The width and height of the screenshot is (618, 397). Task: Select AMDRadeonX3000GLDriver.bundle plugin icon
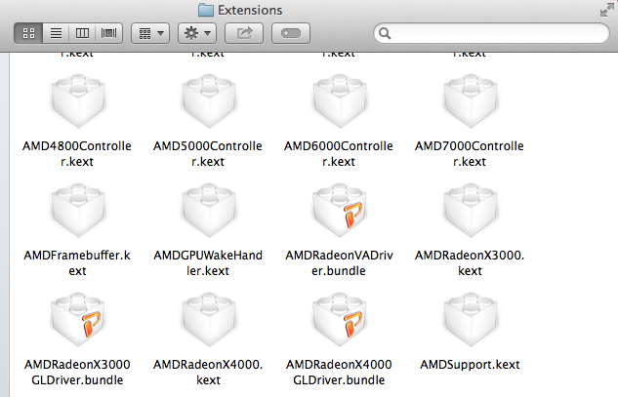(78, 319)
